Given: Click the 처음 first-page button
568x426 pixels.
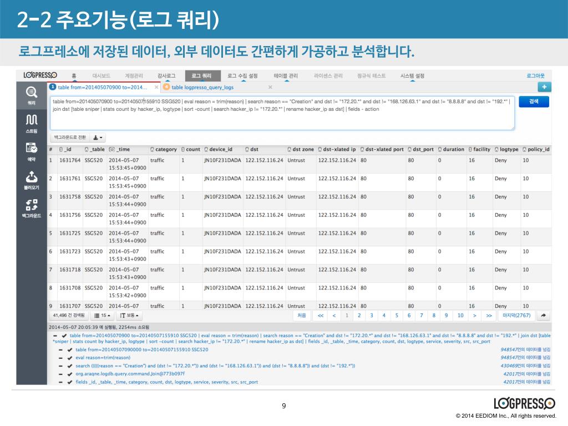Looking at the screenshot, I should tap(302, 316).
